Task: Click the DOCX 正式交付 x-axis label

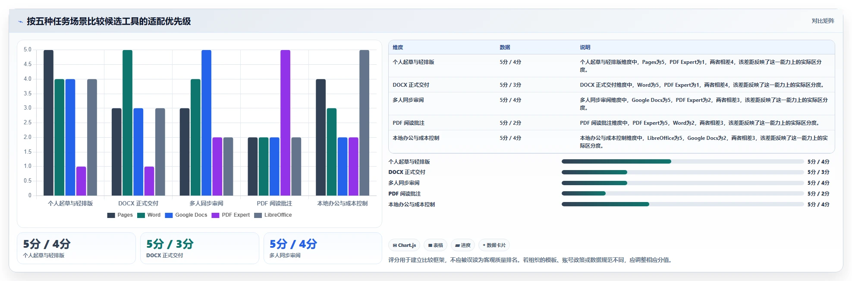Action: tap(138, 203)
